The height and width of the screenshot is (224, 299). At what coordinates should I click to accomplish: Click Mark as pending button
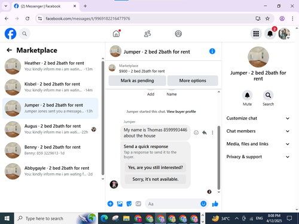(137, 81)
